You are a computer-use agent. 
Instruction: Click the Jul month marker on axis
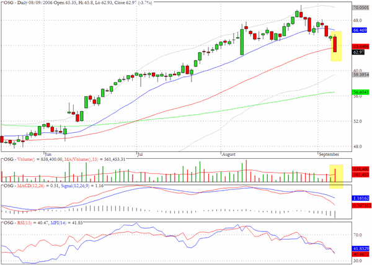(x=140, y=155)
